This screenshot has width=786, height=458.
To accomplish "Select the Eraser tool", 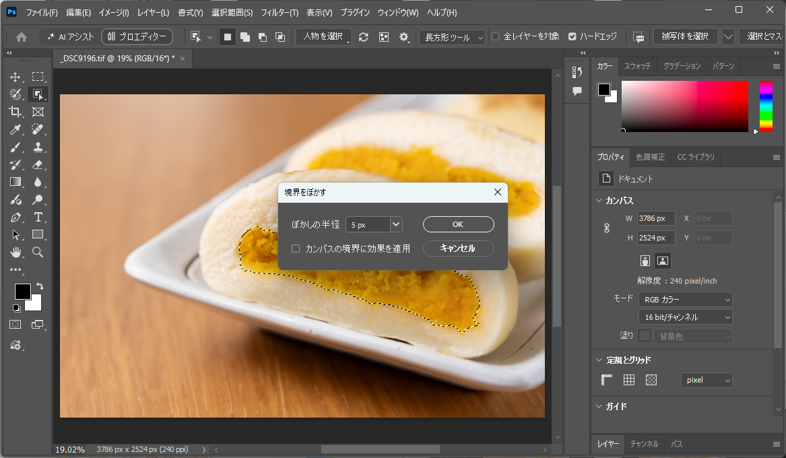I will pos(38,164).
